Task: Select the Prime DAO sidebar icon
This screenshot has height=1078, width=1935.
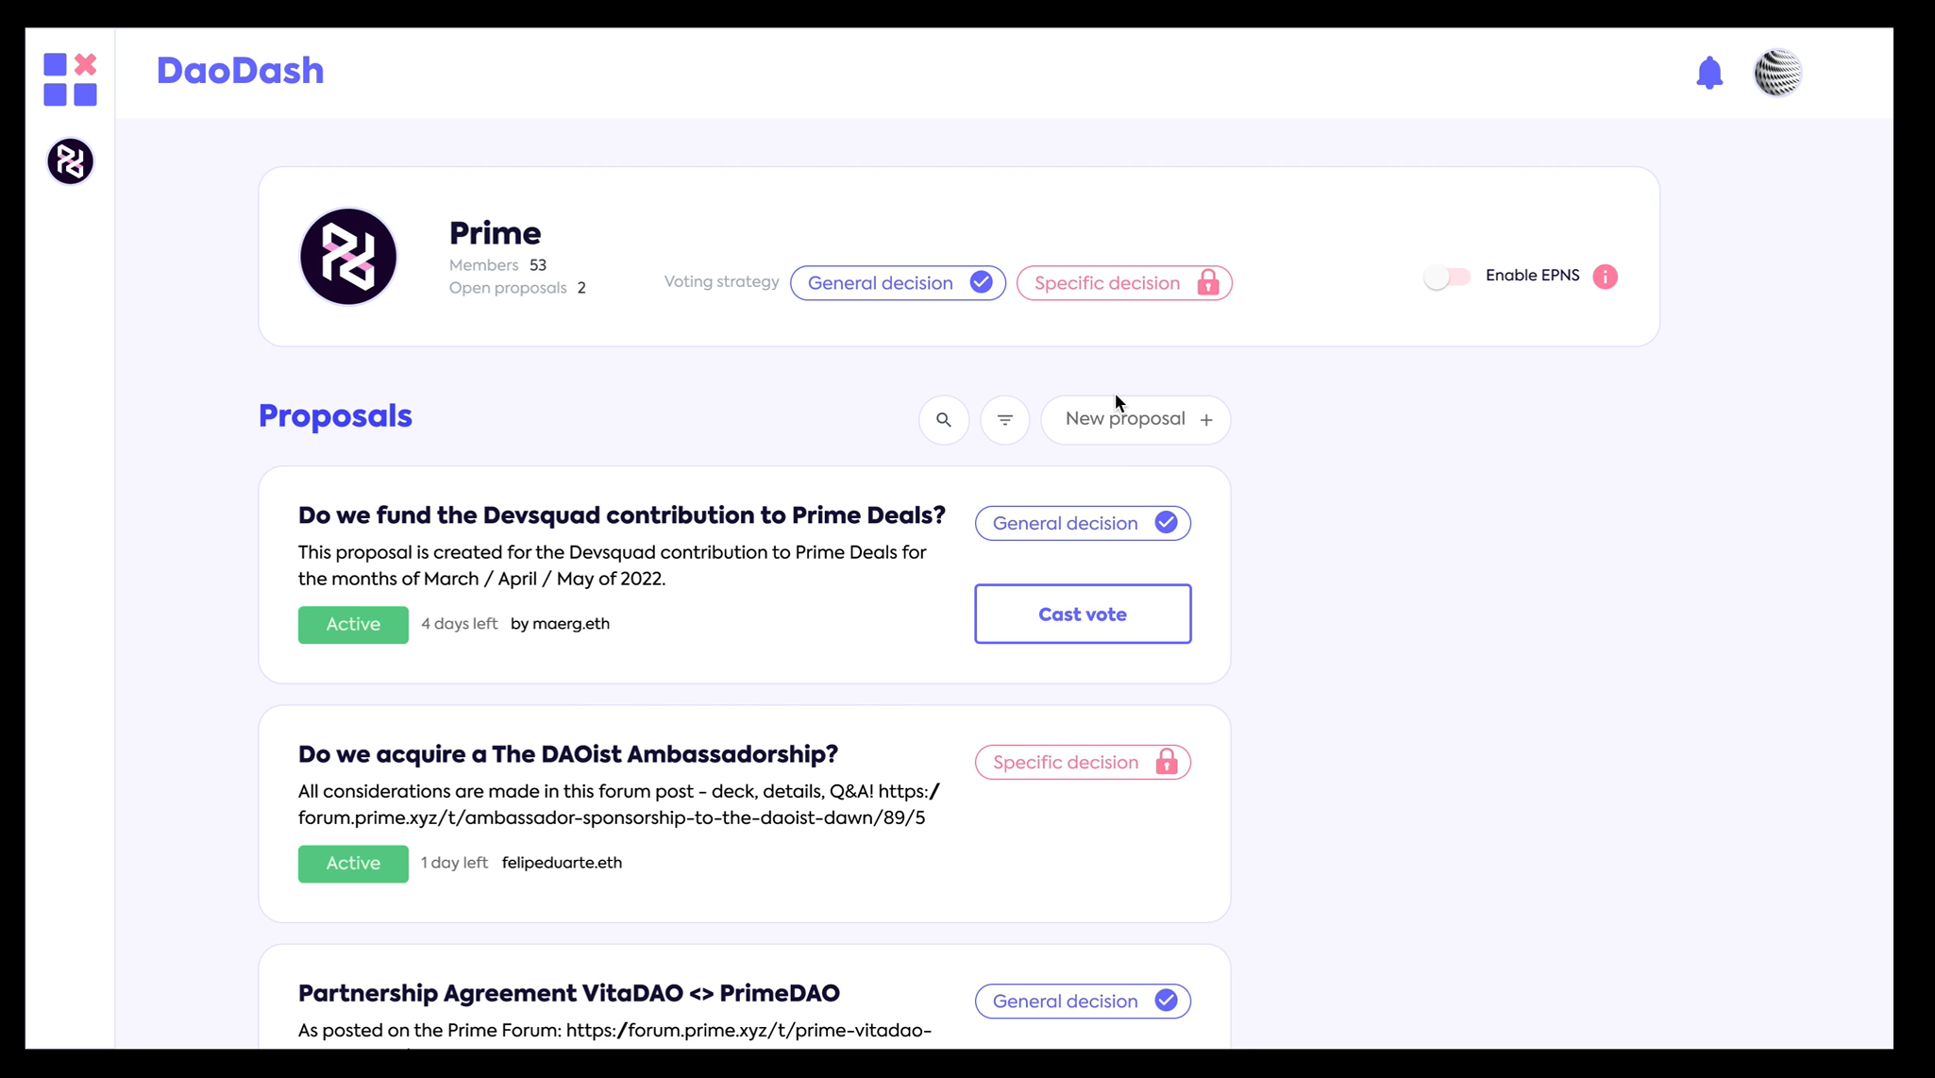Action: [x=70, y=161]
